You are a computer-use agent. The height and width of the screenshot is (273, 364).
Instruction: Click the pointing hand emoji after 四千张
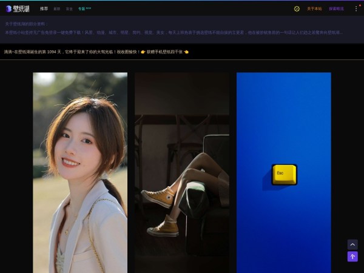[186, 52]
